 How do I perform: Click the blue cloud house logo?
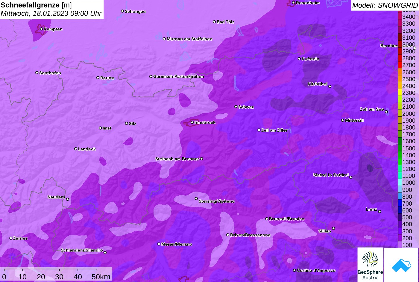click(x=401, y=265)
